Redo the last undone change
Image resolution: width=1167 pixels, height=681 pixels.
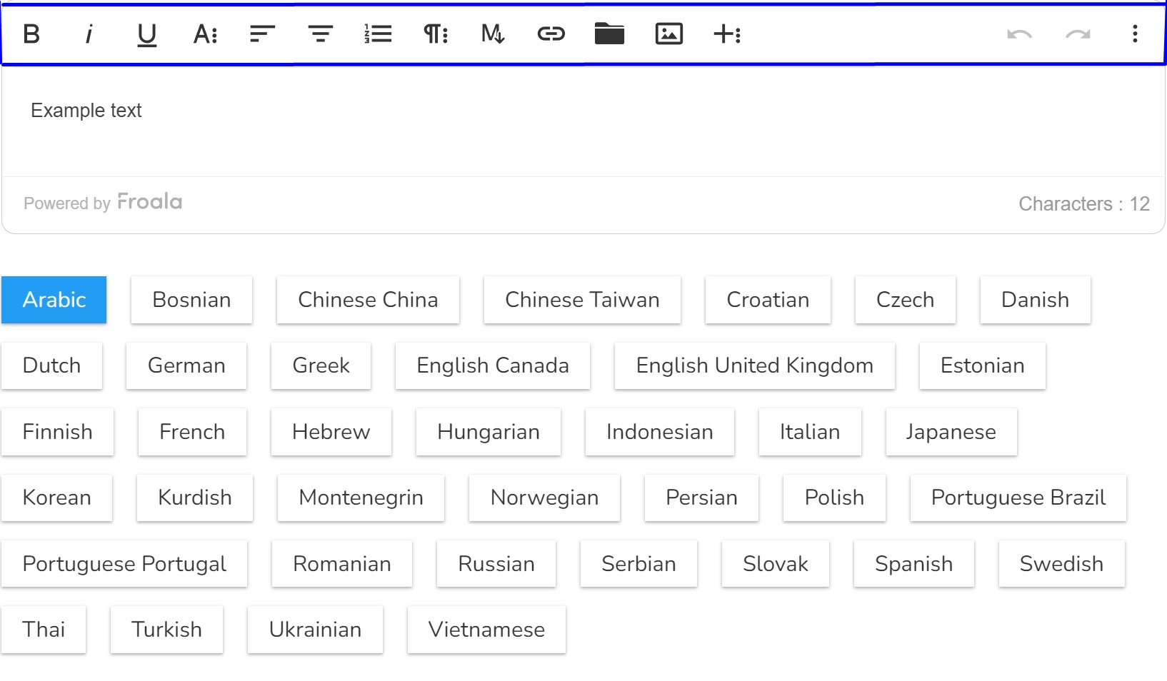[1078, 34]
